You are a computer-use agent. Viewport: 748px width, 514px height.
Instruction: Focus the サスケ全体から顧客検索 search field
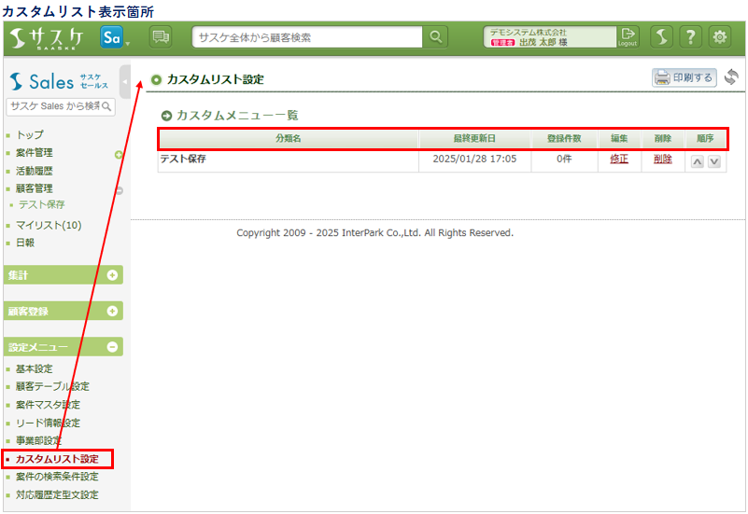pyautogui.click(x=308, y=37)
